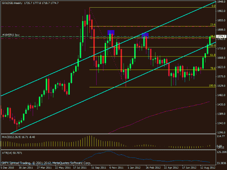Click the 1575.0 price axis label

click(x=222, y=76)
